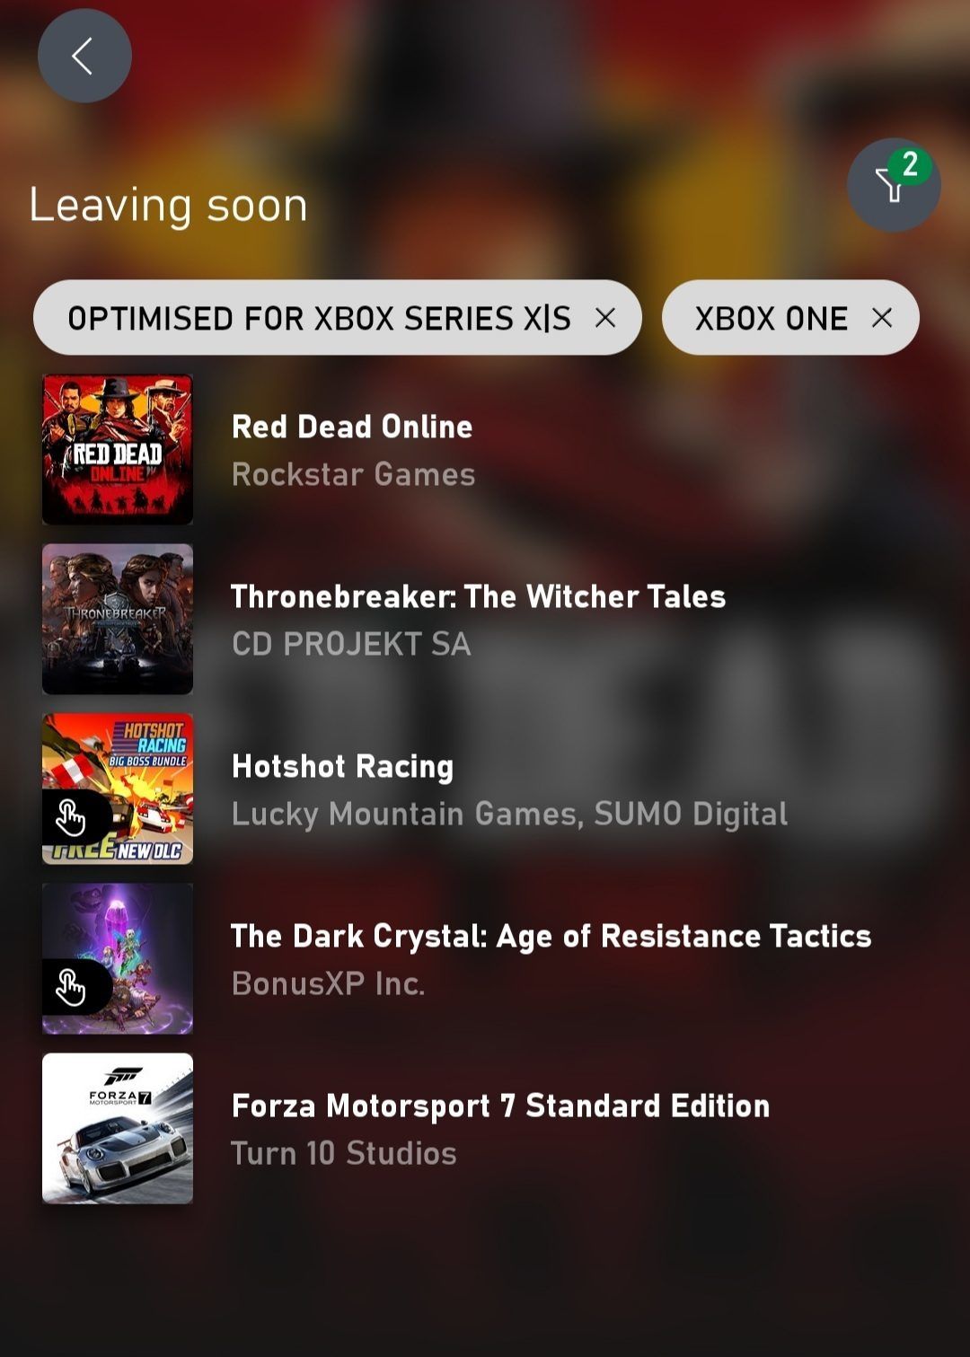Remove the Optimised for Xbox Series X|S filter
The height and width of the screenshot is (1357, 970).
[x=605, y=318]
